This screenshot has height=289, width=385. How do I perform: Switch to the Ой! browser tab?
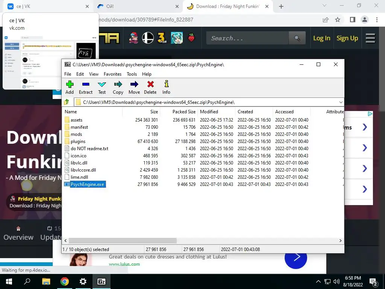click(138, 6)
